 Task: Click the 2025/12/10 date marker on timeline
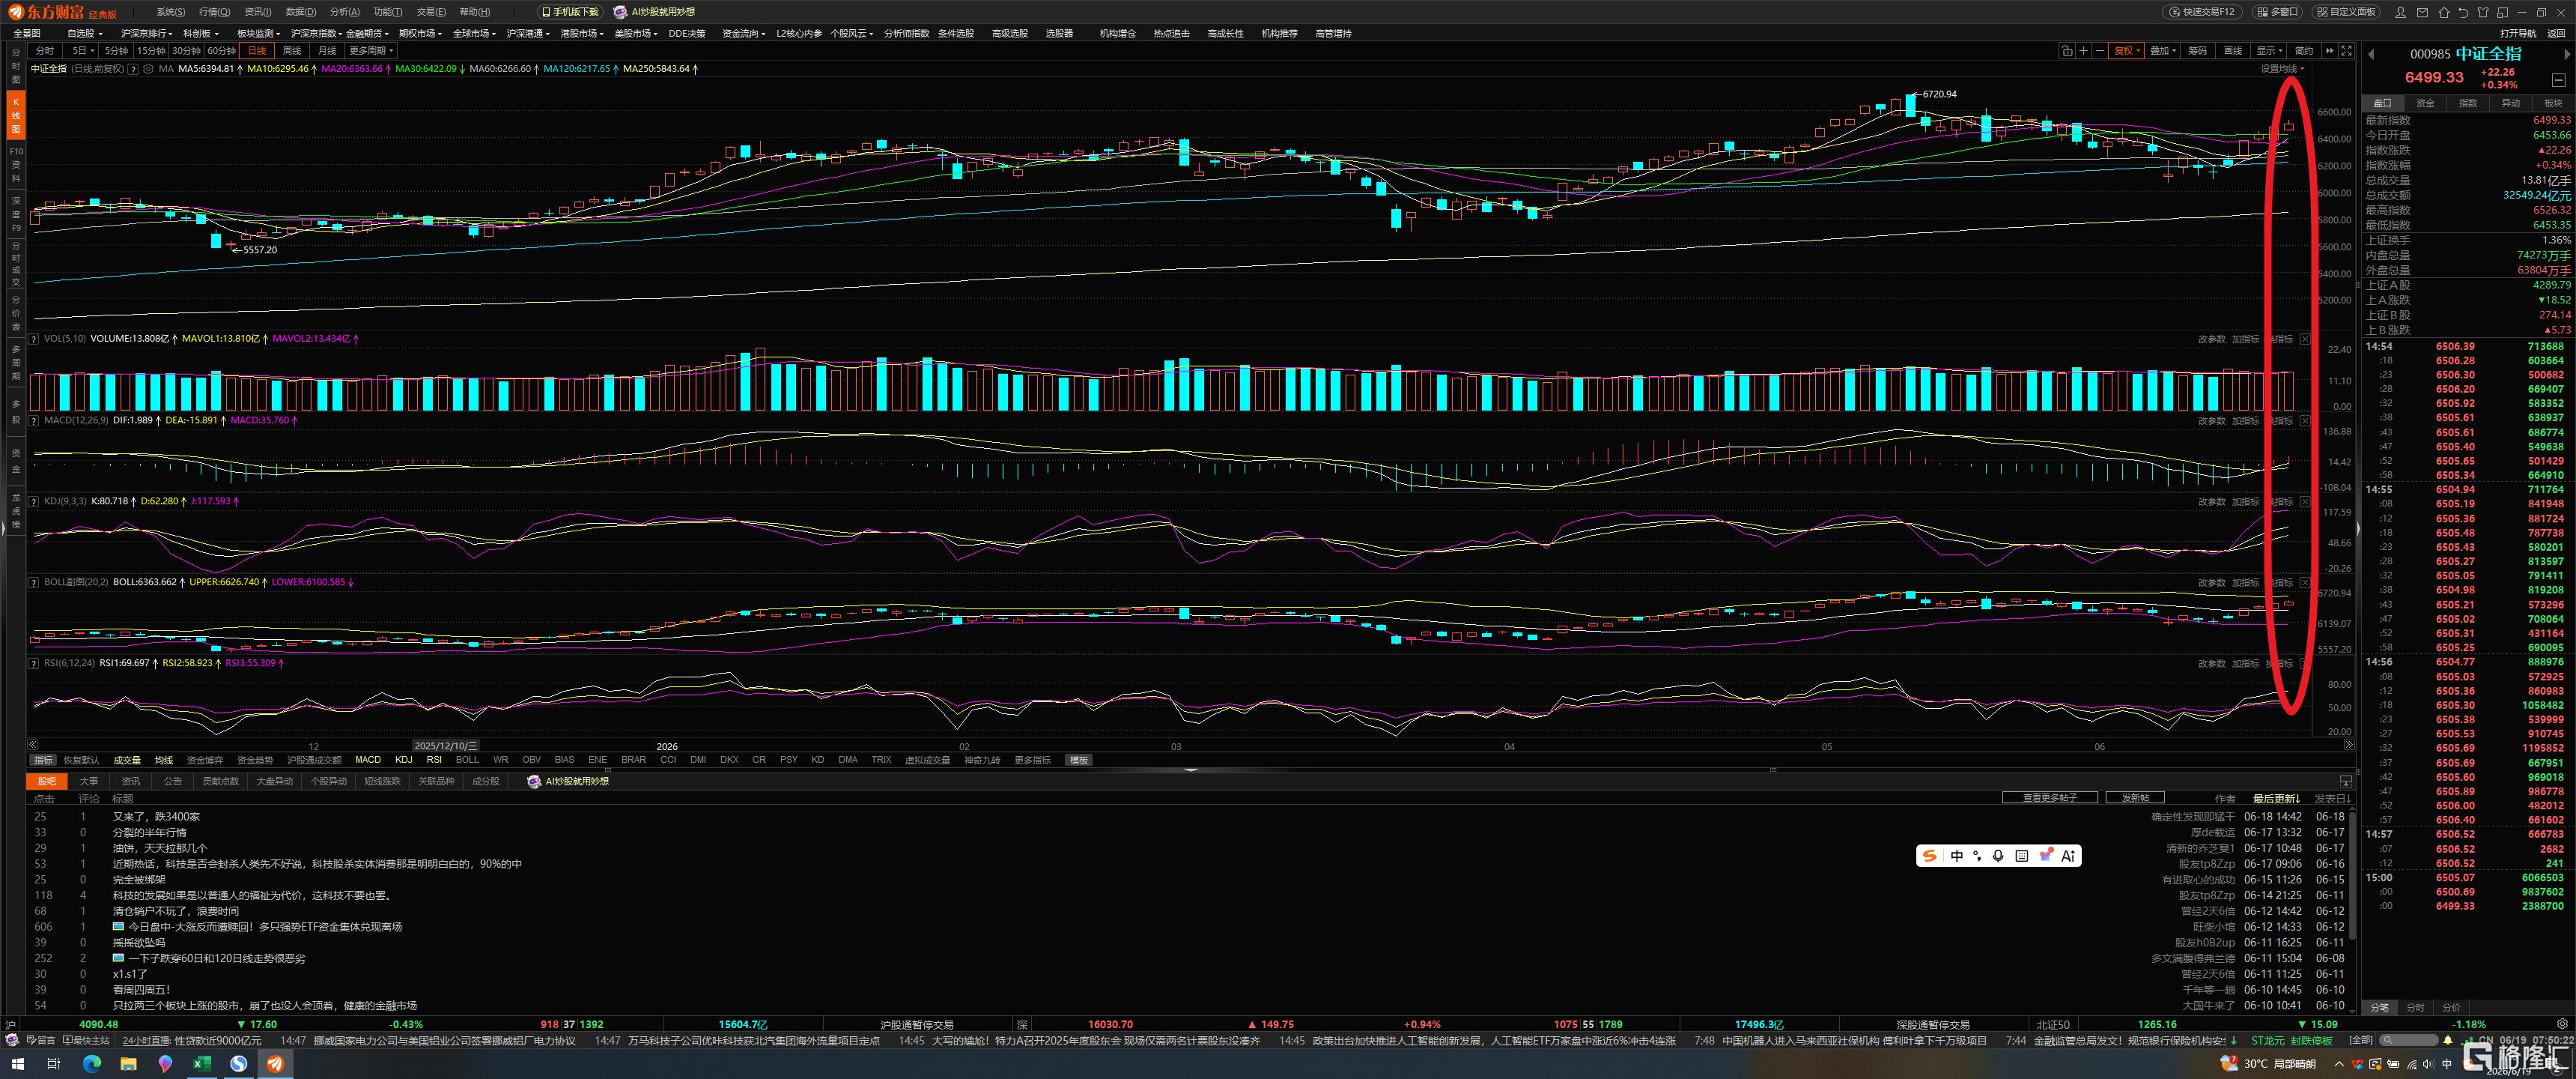click(x=445, y=746)
